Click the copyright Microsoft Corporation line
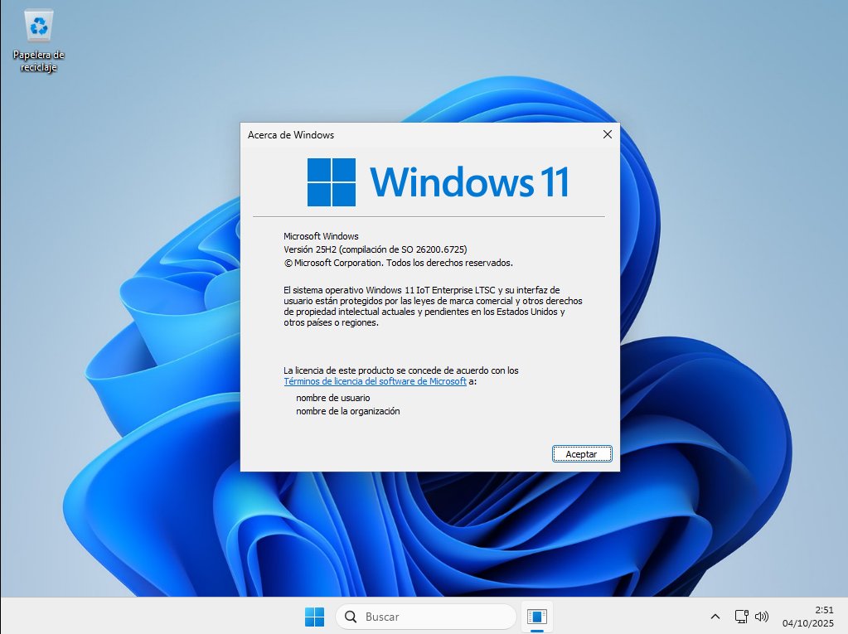 (x=398, y=264)
